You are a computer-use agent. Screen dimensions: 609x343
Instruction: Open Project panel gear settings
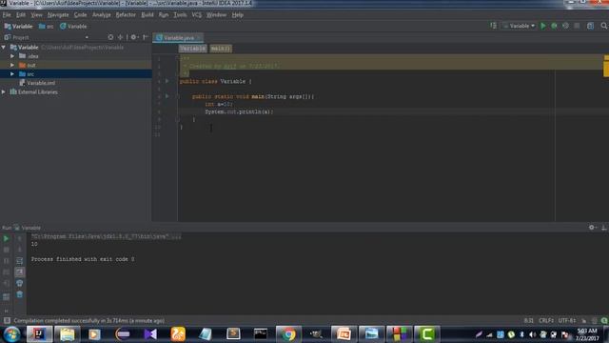click(134, 37)
